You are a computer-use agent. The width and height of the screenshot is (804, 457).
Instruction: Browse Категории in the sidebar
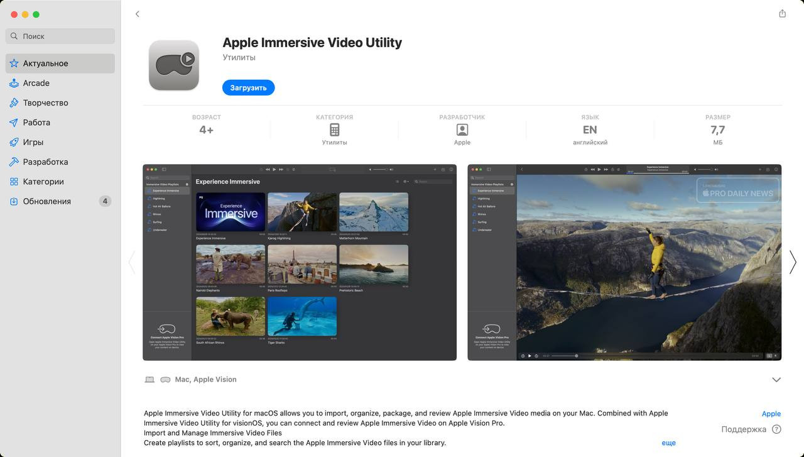point(60,182)
